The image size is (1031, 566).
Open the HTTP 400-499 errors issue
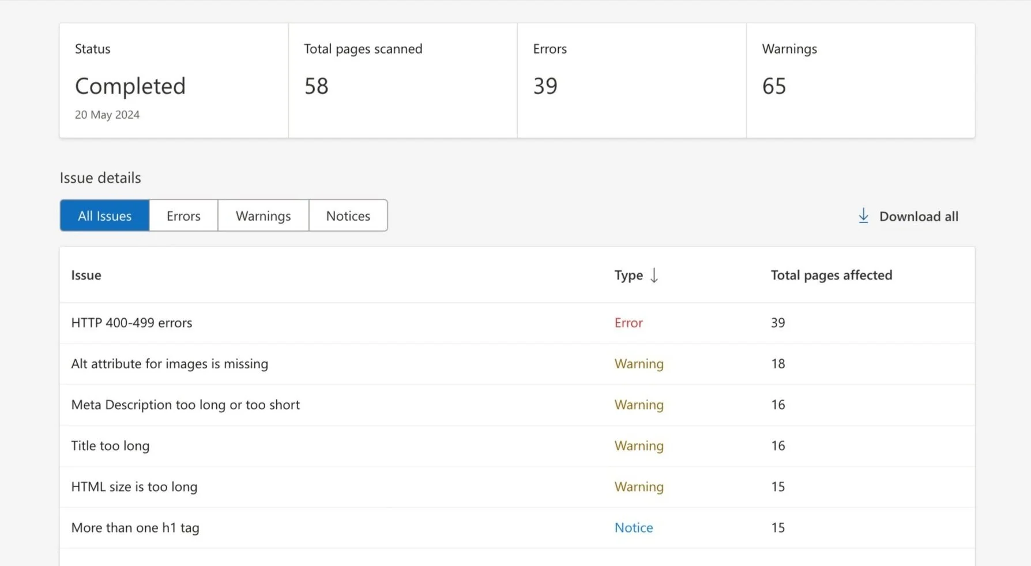tap(131, 323)
